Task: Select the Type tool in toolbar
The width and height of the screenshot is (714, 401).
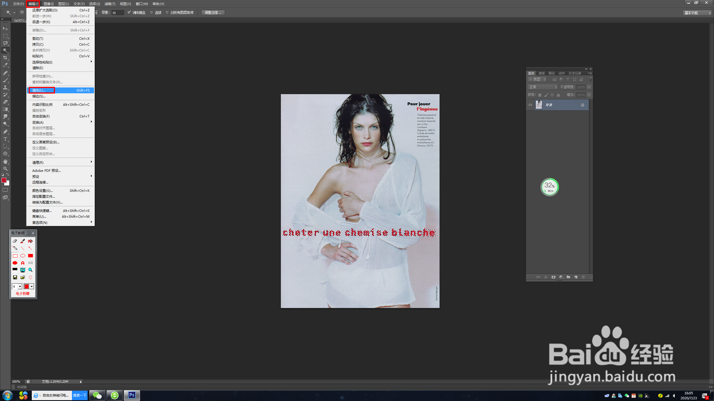Action: [x=5, y=139]
